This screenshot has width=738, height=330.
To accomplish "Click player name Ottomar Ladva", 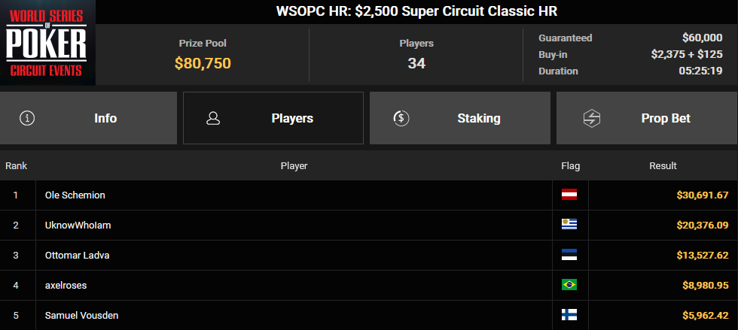I will 76,255.
